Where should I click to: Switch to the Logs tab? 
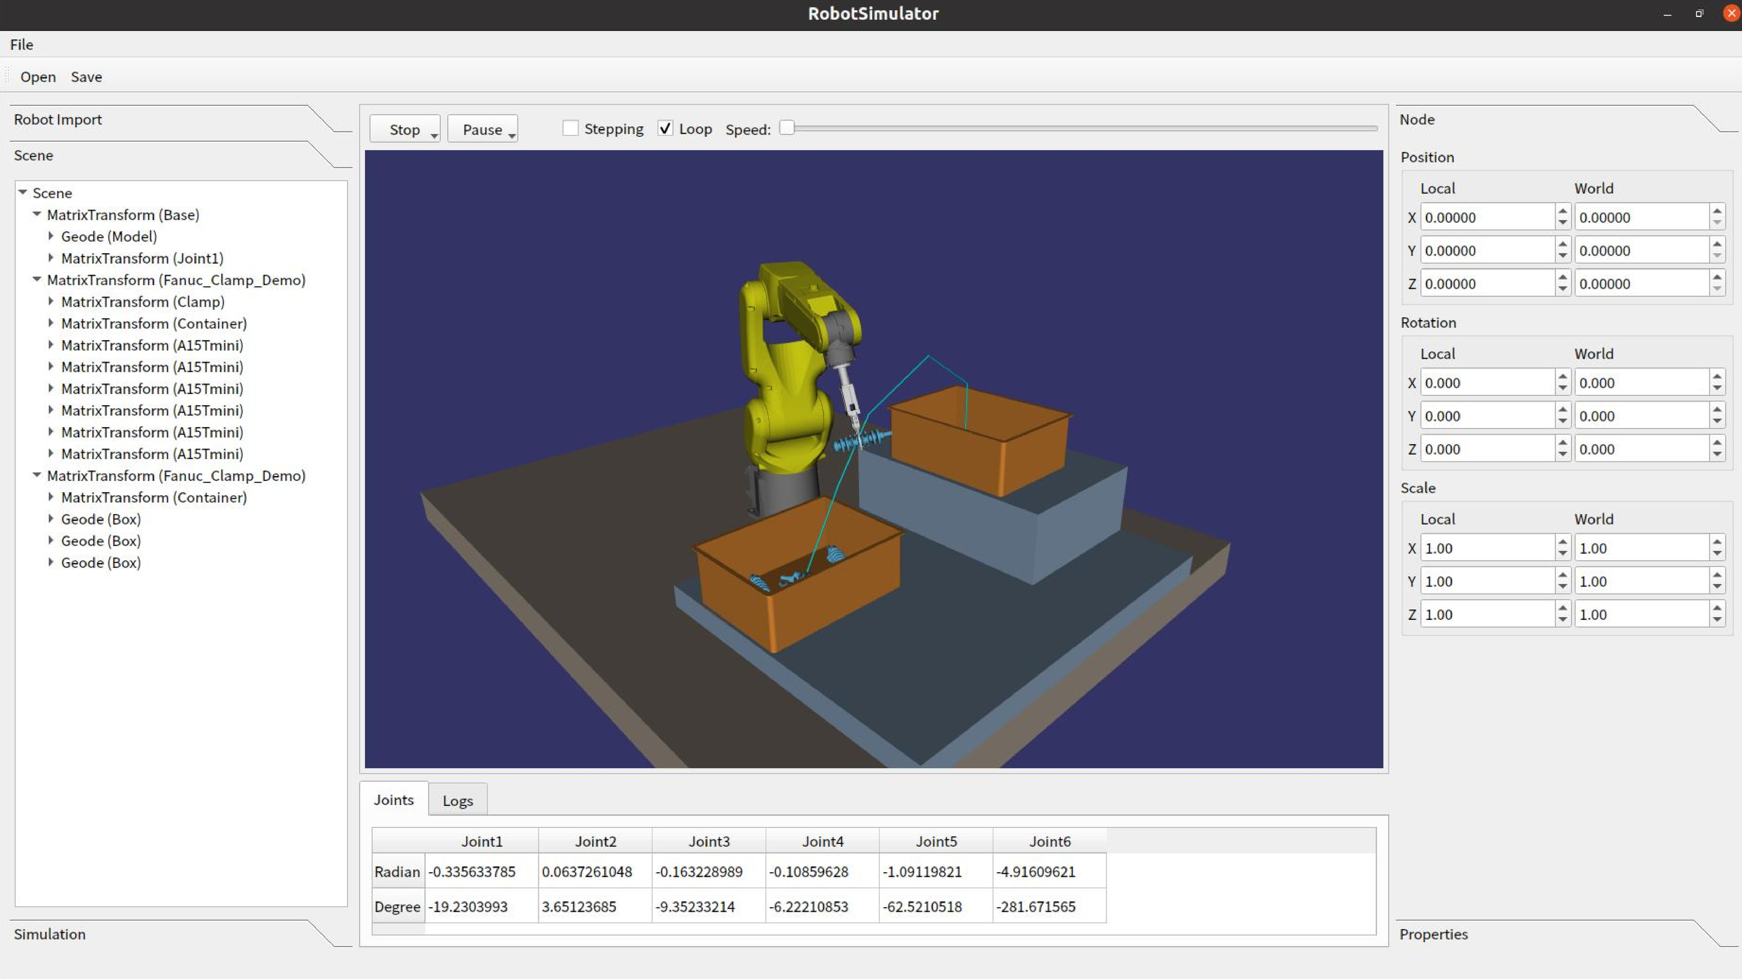tap(458, 801)
